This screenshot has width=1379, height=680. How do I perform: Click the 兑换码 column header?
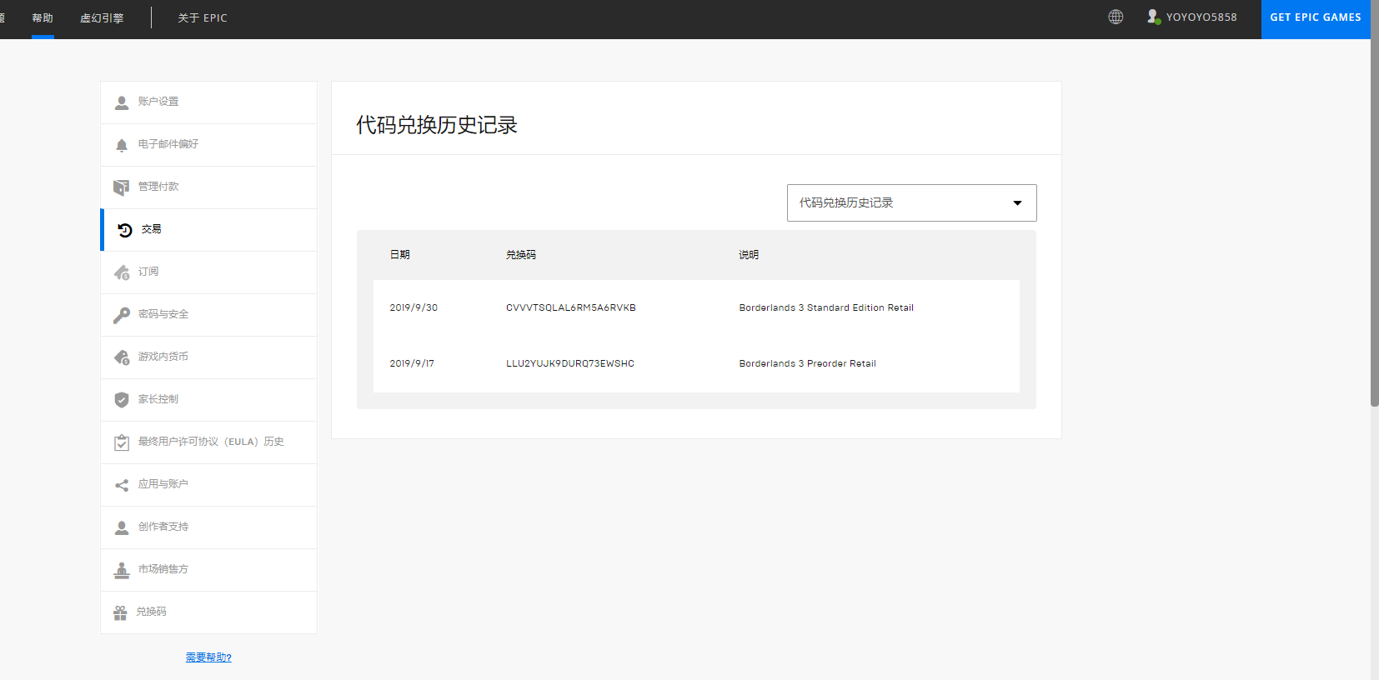(x=521, y=255)
